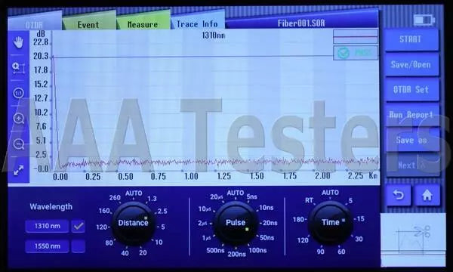The image size is (453, 272).
Task: Set Time dial to 120
Action: click(x=303, y=240)
